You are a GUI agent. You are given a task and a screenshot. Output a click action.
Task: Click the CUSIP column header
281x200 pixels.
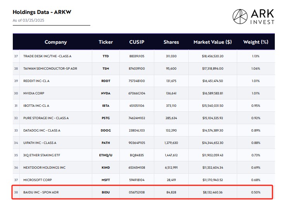click(x=137, y=42)
